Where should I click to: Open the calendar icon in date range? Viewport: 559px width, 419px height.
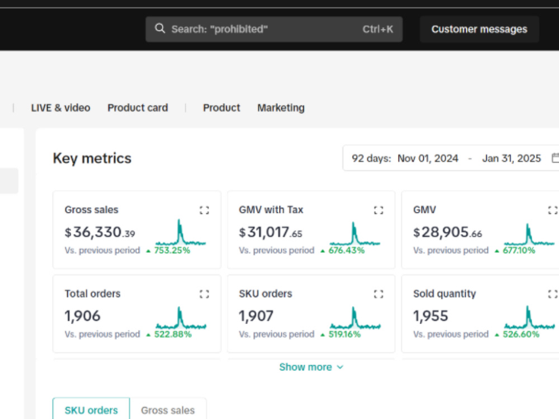555,158
